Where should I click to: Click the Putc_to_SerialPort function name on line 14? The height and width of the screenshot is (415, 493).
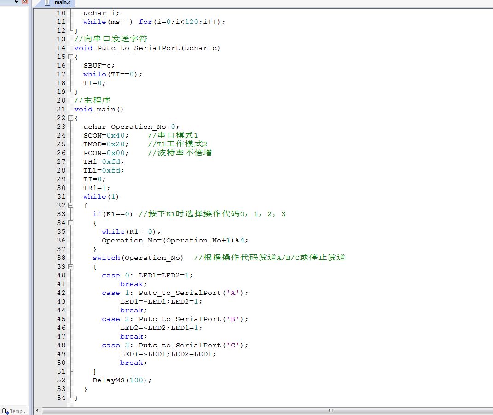[138, 48]
